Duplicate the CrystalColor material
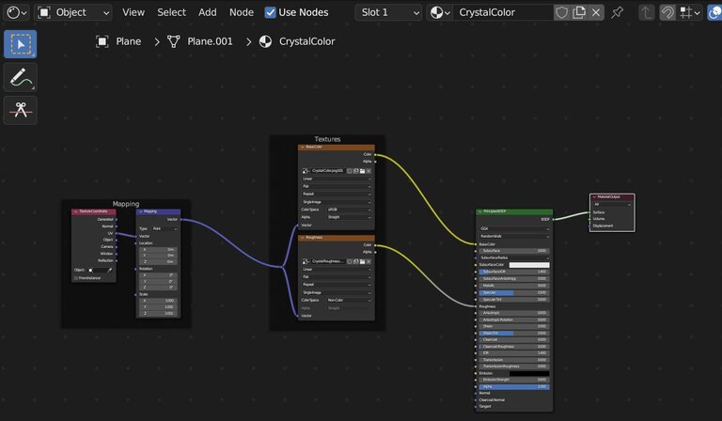This screenshot has height=421, width=722. [x=579, y=13]
